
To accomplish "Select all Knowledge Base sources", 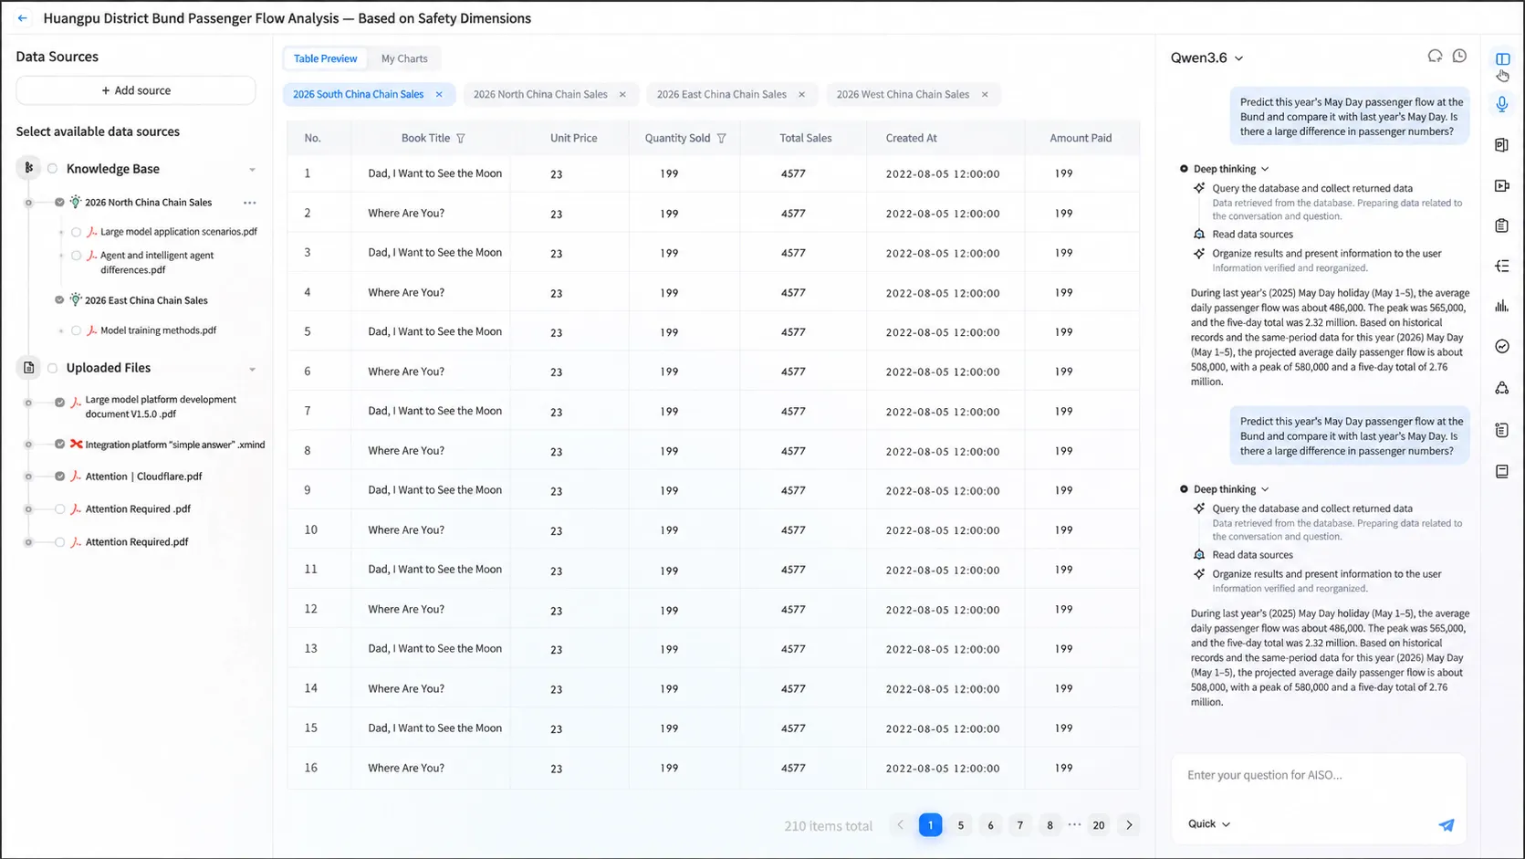I will tap(52, 169).
